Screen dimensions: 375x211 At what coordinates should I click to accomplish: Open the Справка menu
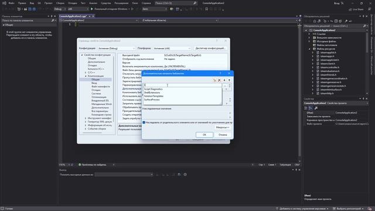(x=146, y=3)
